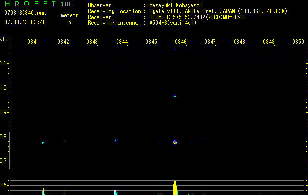Click the bright meteor echo near 0346
Image resolution: width=308 pixels, height=195 pixels.
[x=175, y=142]
